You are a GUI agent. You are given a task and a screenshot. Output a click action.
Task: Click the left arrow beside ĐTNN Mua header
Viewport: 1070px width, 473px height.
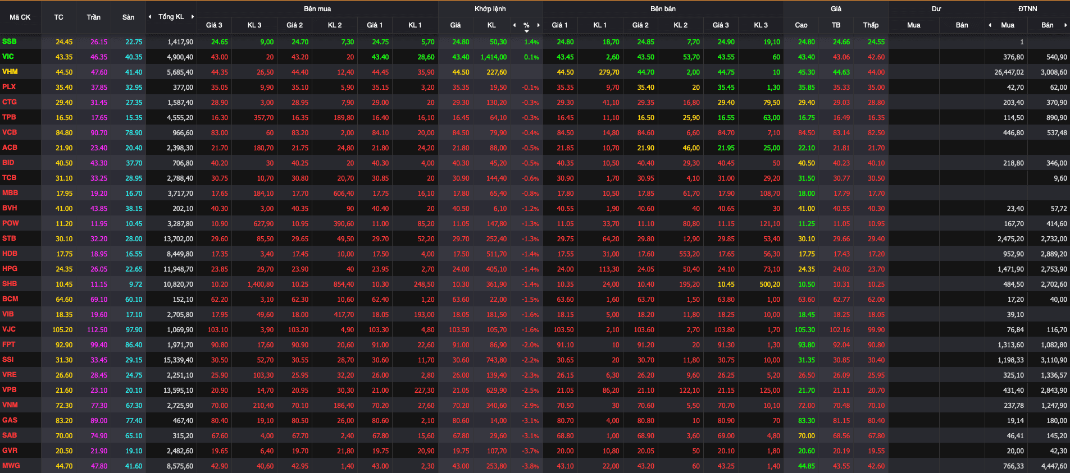(990, 25)
